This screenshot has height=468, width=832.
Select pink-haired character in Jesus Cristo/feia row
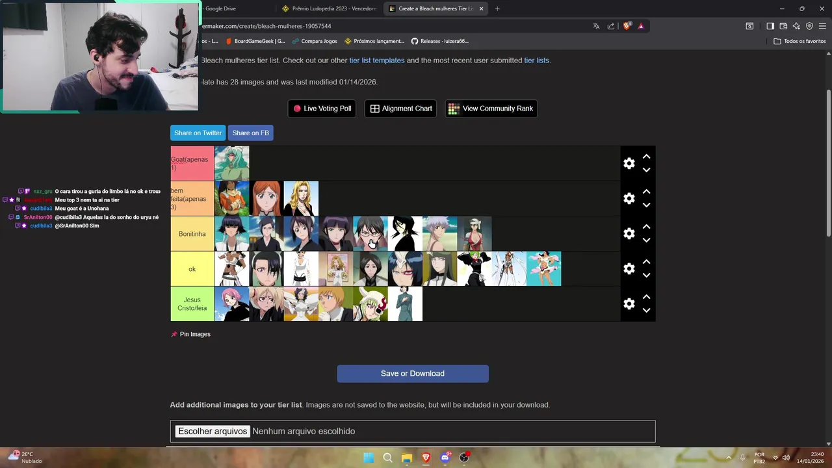232,304
